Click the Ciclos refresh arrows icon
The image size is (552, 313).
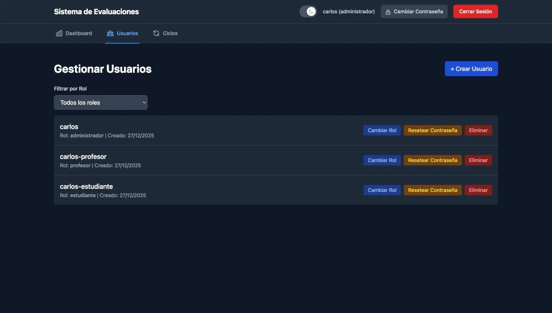(155, 32)
